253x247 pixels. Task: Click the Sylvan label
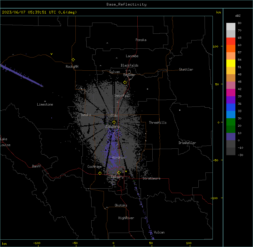click(114, 72)
